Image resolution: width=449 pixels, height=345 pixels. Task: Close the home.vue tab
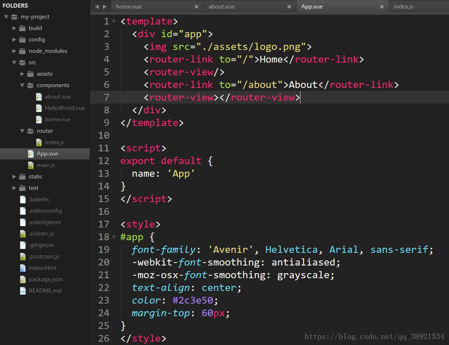tap(196, 7)
